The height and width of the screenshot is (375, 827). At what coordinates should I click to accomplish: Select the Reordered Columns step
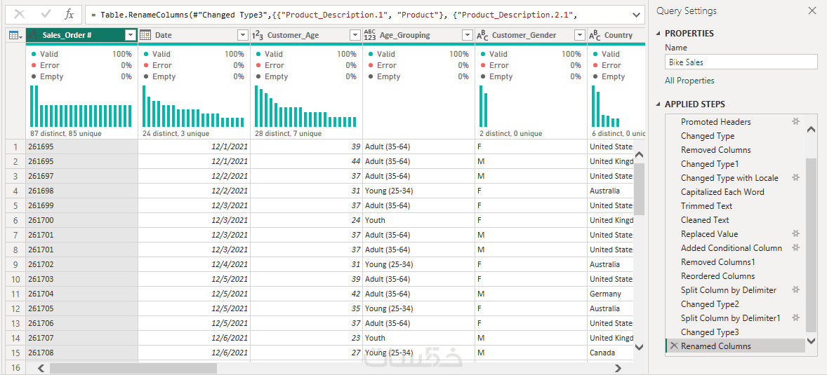tap(717, 276)
